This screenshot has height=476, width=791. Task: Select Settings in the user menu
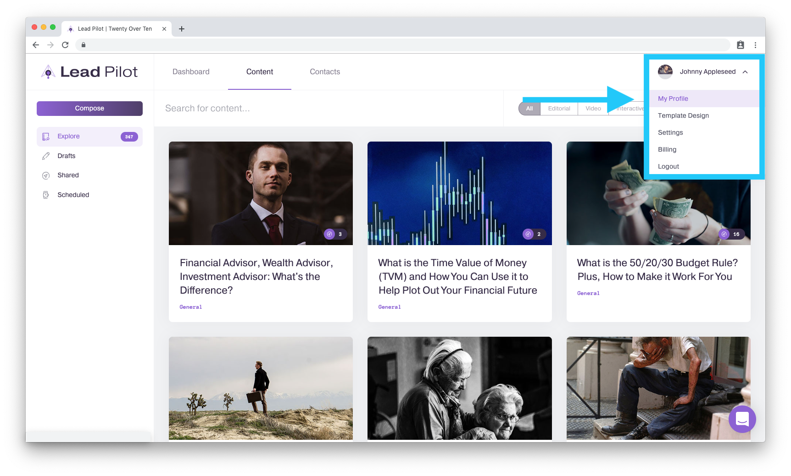tap(704, 132)
